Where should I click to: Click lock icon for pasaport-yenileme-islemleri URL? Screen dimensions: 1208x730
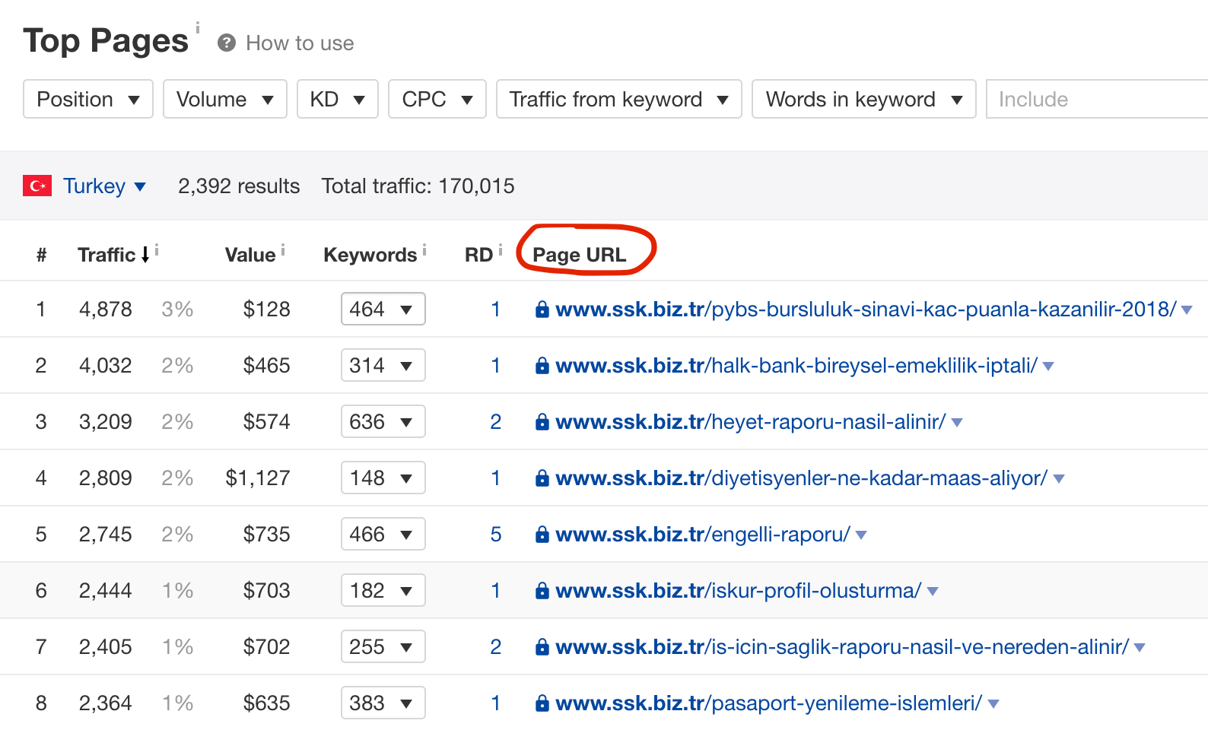coord(542,703)
